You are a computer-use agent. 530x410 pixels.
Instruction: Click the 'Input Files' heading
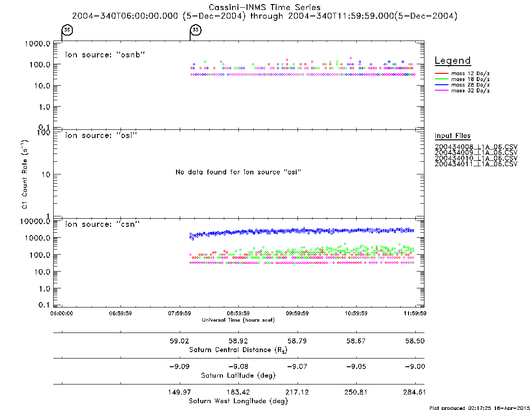pos(453,136)
